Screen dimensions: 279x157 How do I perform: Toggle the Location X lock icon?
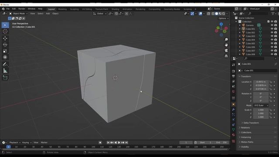271,82
